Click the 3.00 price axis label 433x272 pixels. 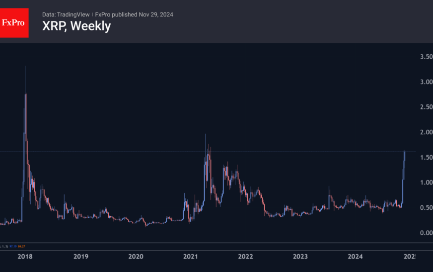[427, 82]
